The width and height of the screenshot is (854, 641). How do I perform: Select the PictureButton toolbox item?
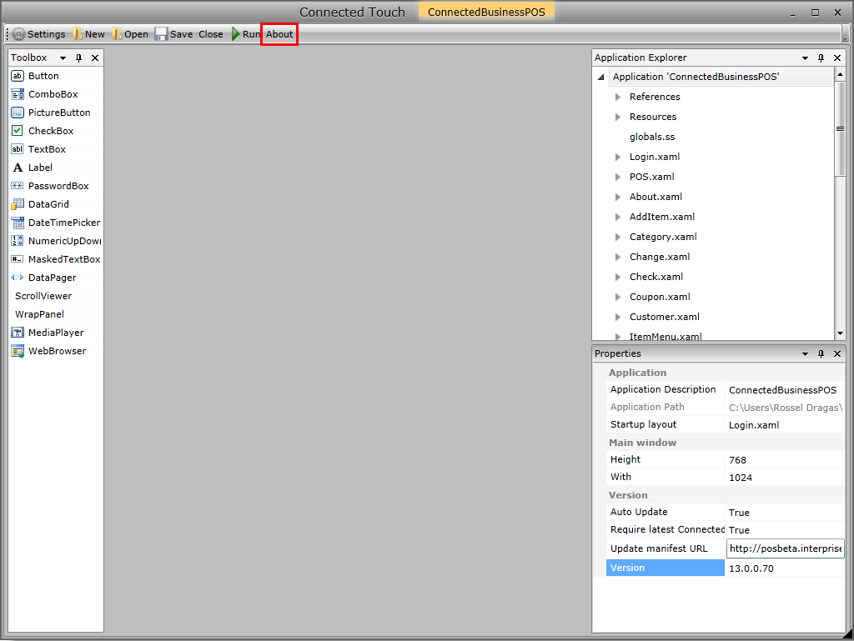pyautogui.click(x=58, y=113)
